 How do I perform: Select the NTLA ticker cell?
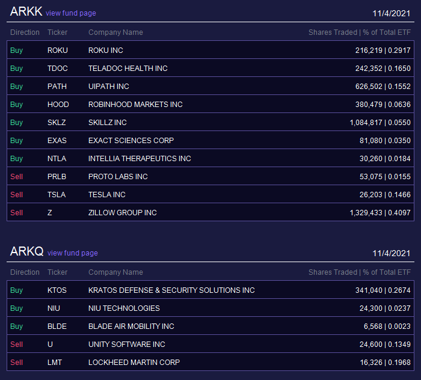coord(57,158)
